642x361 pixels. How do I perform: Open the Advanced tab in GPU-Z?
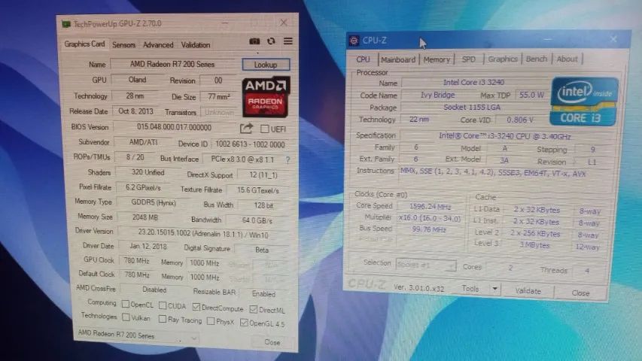tap(158, 44)
